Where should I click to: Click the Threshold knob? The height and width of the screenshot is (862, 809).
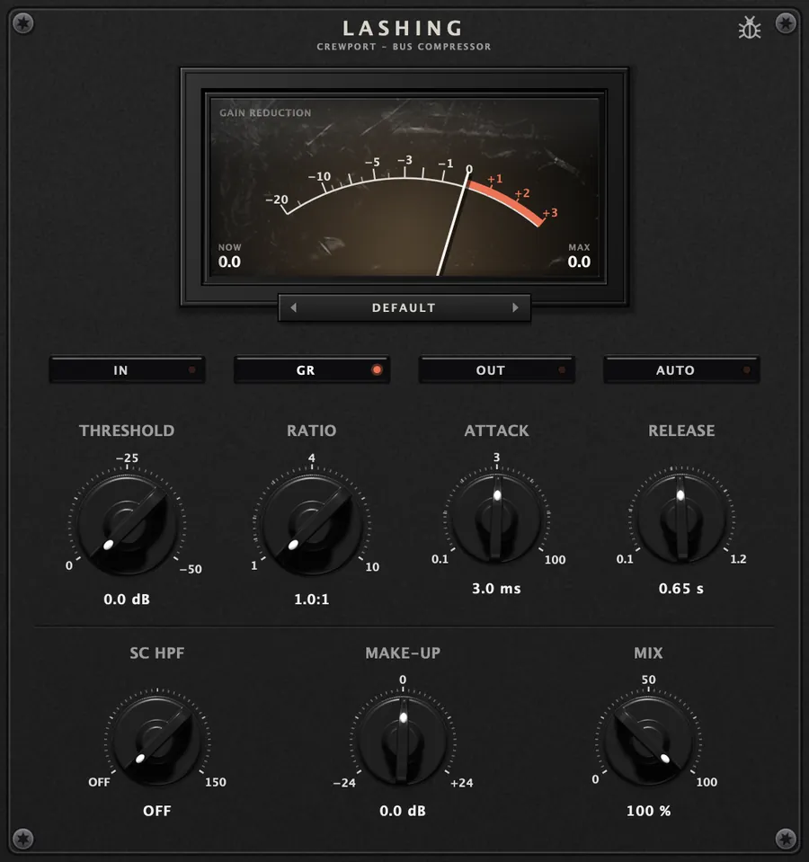[127, 526]
